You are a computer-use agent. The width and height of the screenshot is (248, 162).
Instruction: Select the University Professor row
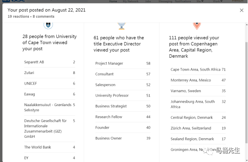[123, 95]
